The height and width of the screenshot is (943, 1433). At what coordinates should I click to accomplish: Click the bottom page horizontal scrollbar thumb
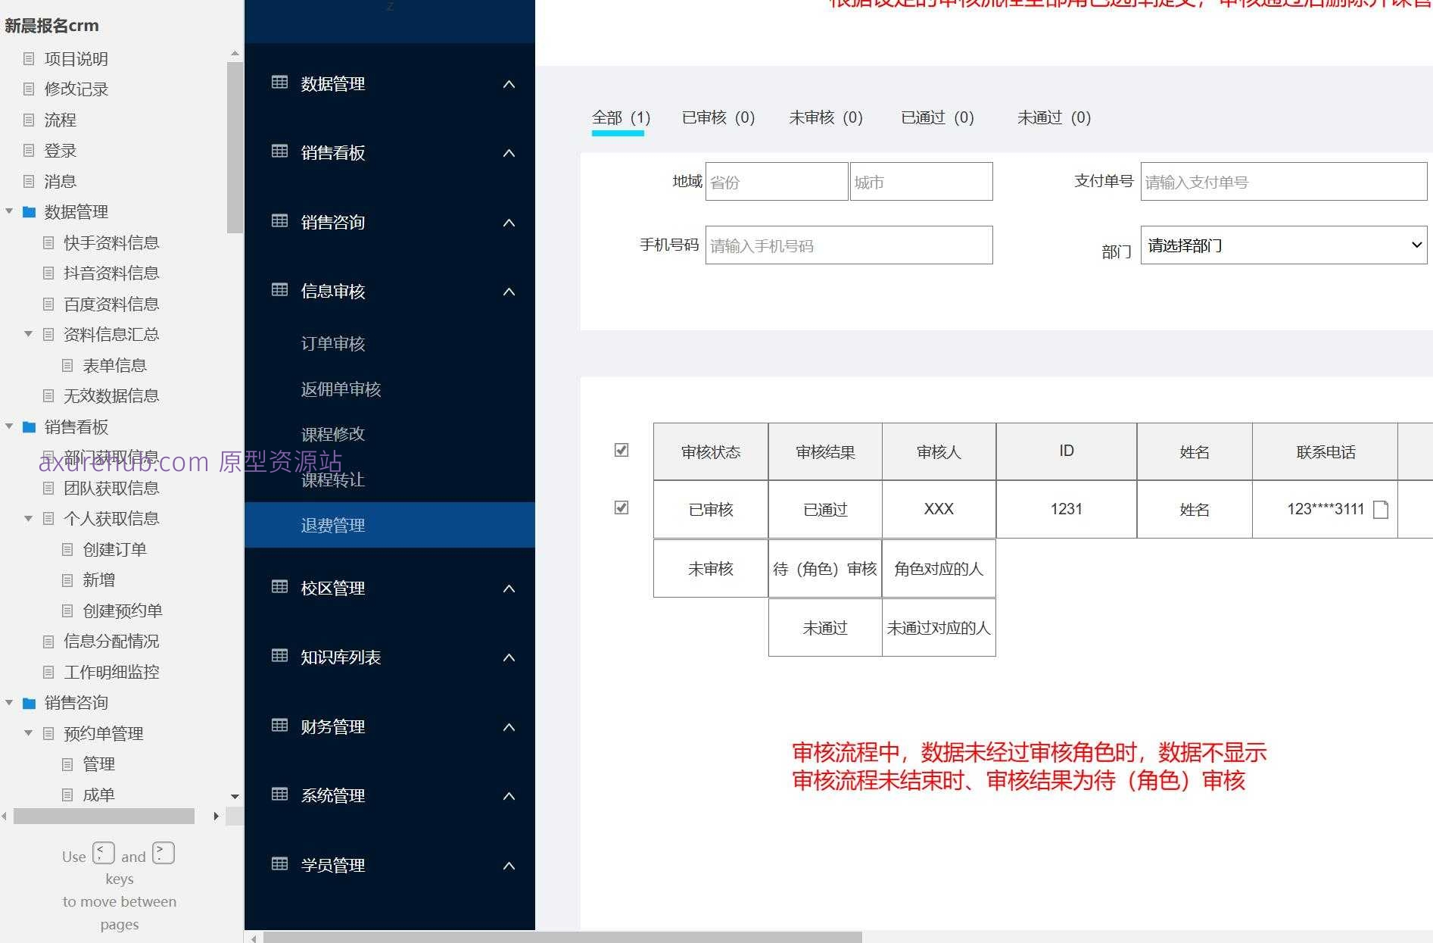click(562, 938)
